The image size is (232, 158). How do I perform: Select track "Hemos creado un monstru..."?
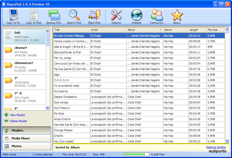pos(71,41)
